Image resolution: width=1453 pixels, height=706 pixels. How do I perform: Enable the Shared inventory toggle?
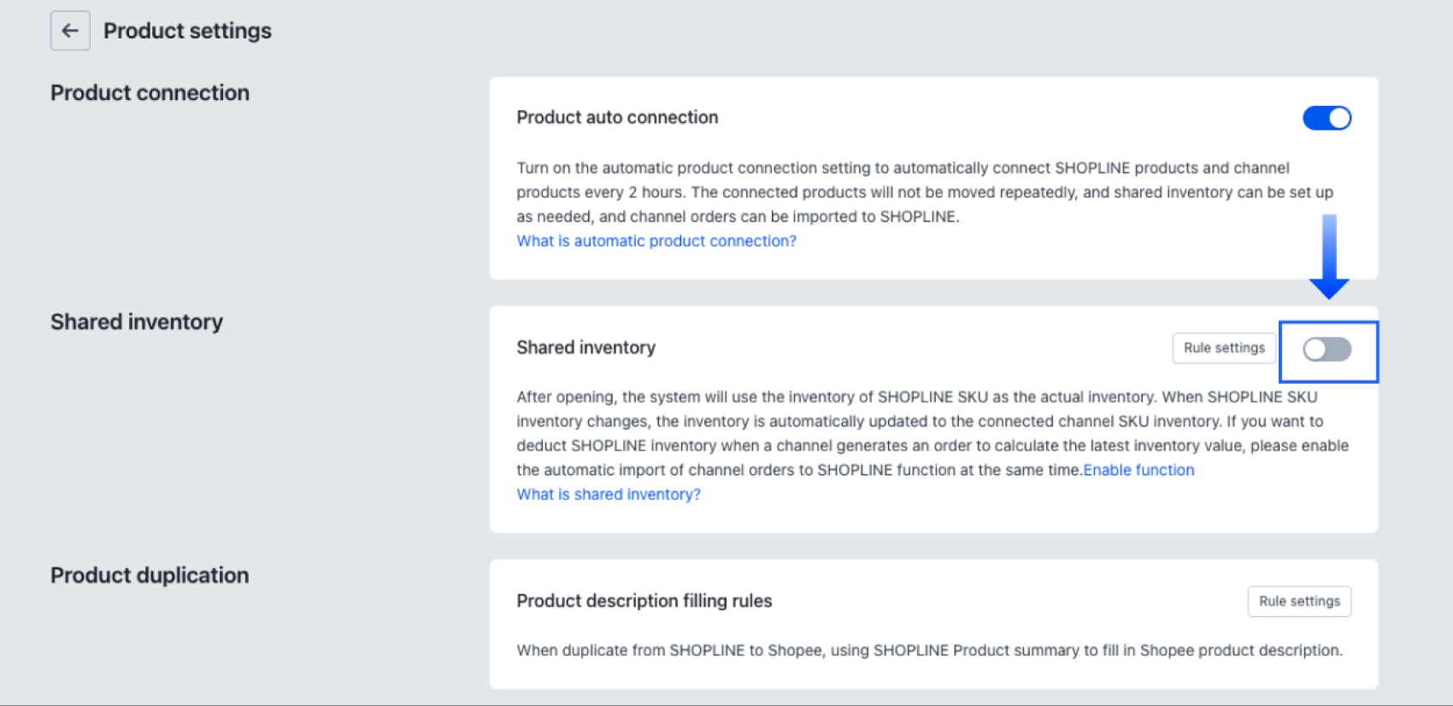(x=1327, y=349)
